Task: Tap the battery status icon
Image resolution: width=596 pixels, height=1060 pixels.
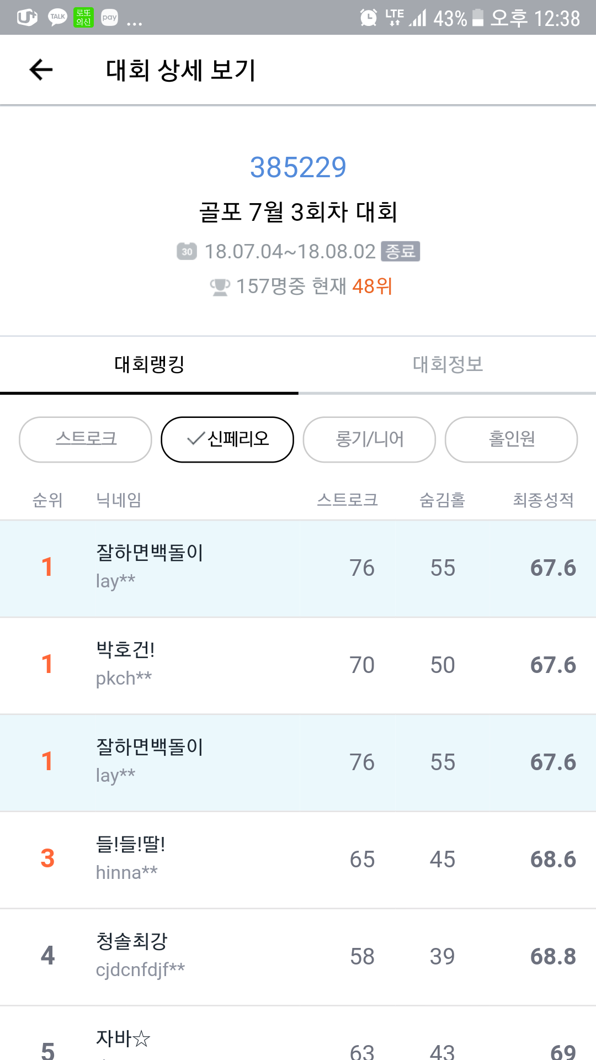Action: click(478, 18)
